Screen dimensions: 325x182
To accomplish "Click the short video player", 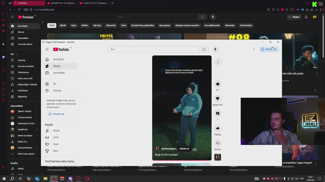I will [x=182, y=107].
